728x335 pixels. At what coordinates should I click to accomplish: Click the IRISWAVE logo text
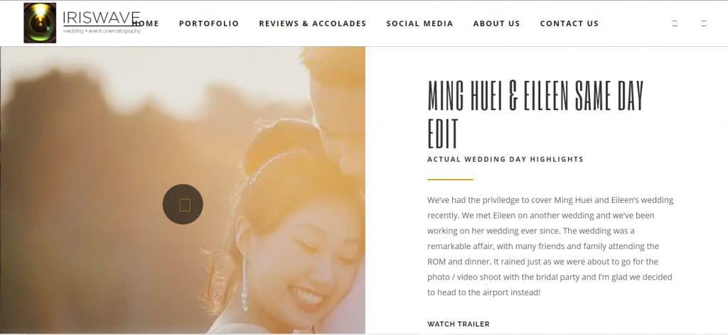point(101,18)
